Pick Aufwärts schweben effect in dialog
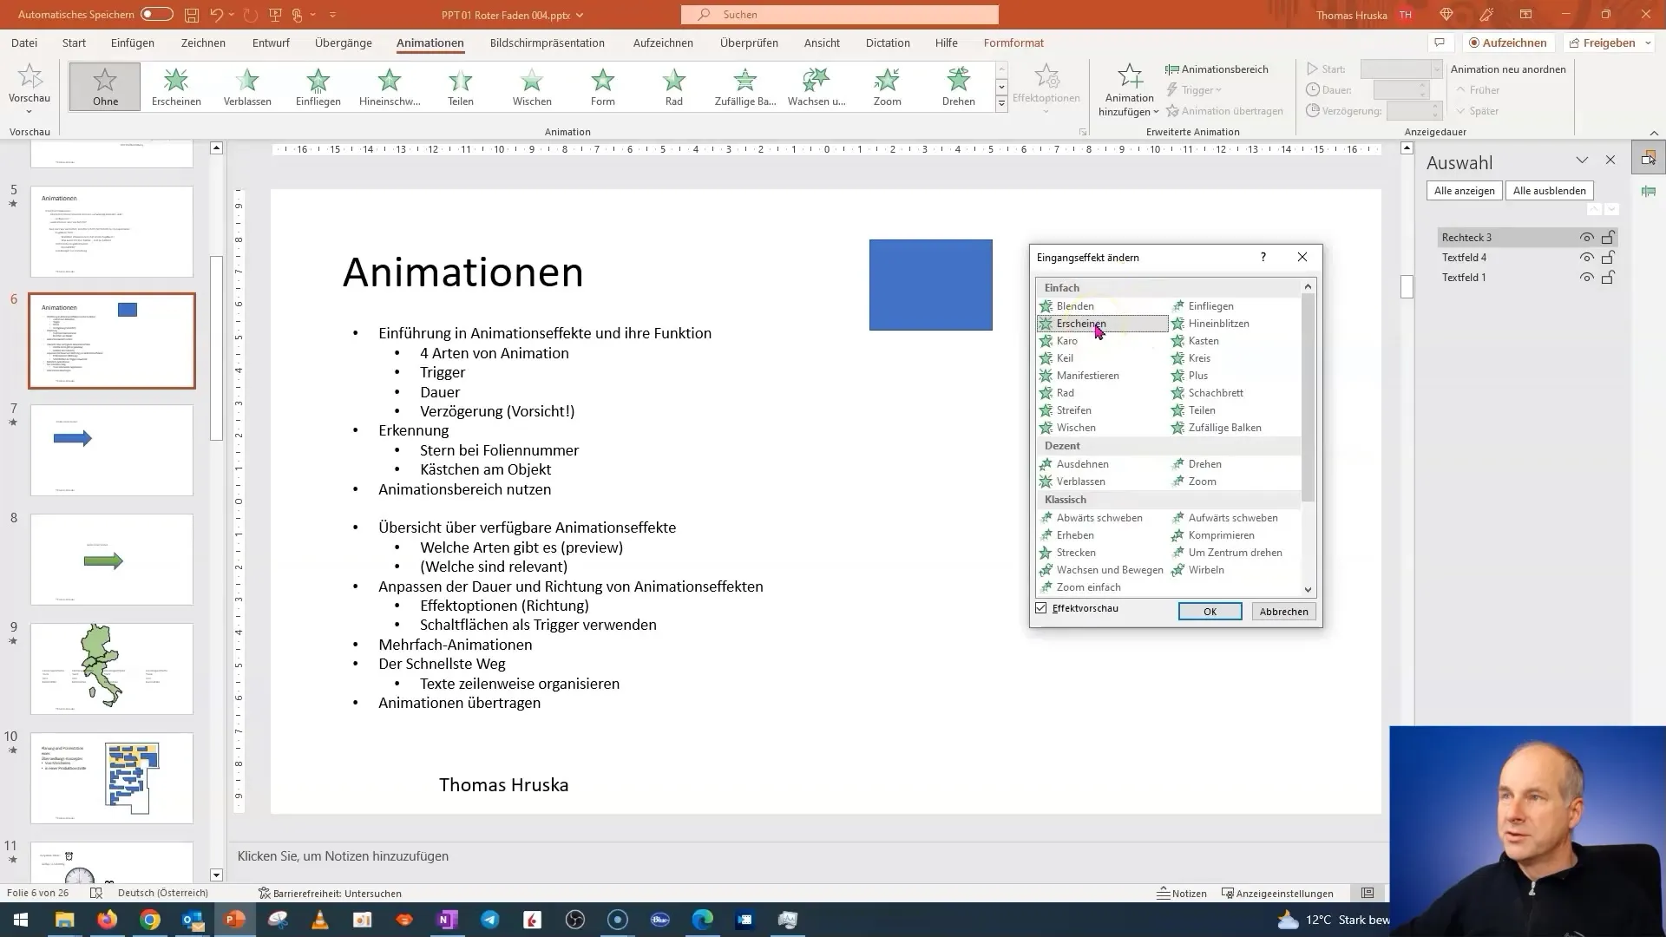Screen dimensions: 1666x937 tap(1235, 518)
